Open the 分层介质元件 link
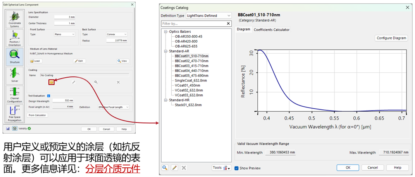Viewport: 415px width, 177px height. pyautogui.click(x=112, y=169)
